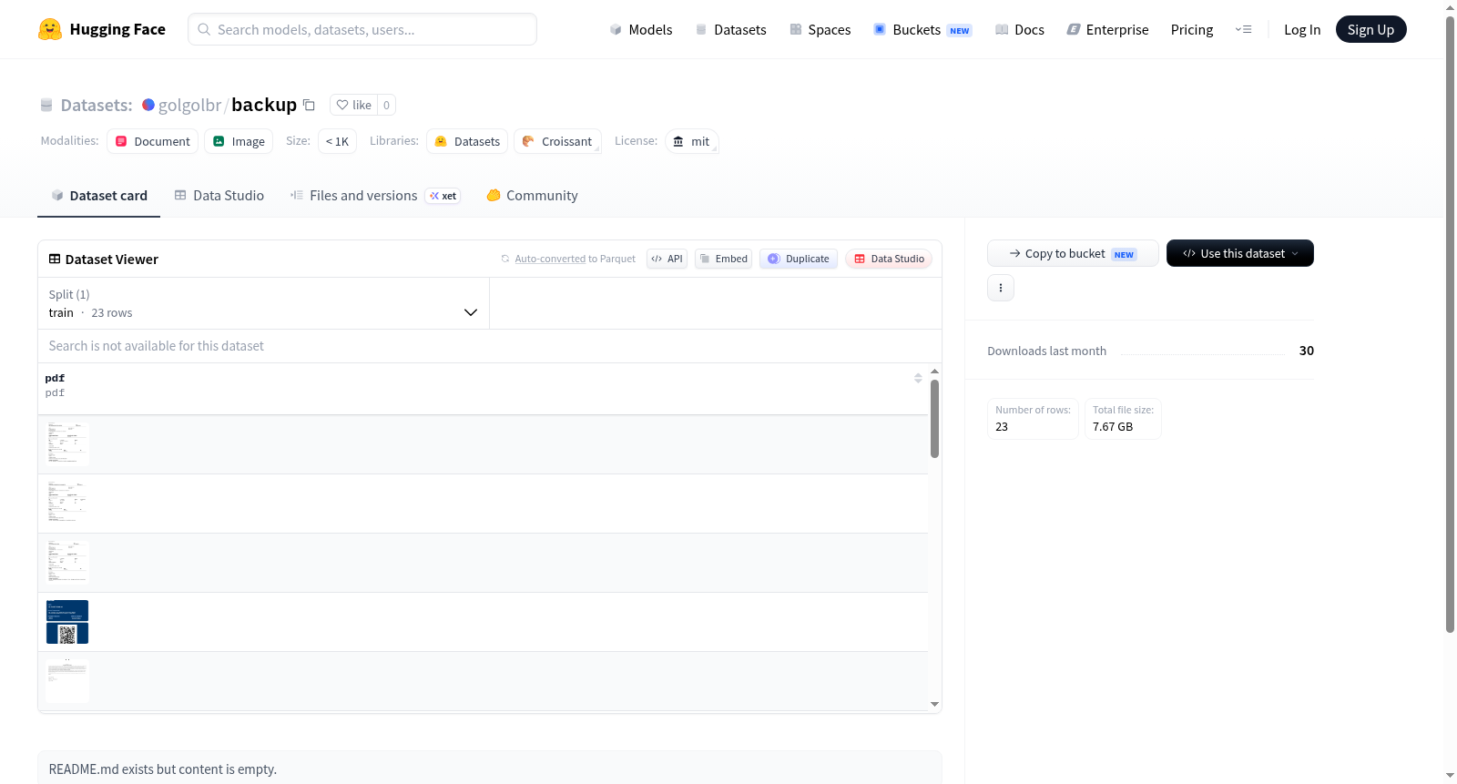The width and height of the screenshot is (1457, 784).
Task: Open the like count showing 0
Action: (x=386, y=105)
